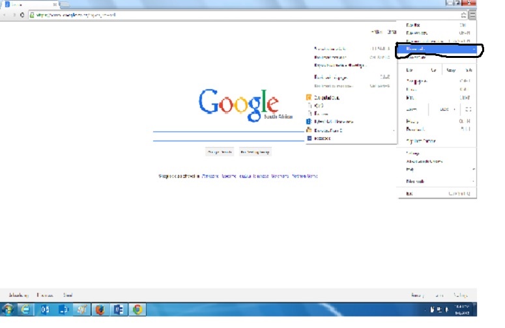Click Copy in the Edit row
This screenshot has height=328, width=505.
pos(451,70)
